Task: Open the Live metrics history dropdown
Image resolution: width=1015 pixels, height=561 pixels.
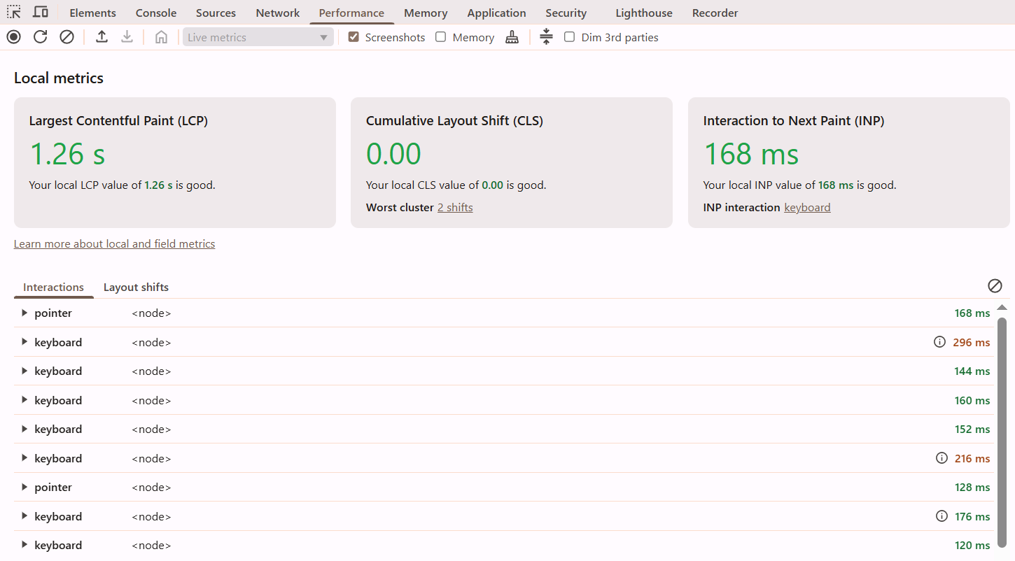Action: (x=258, y=36)
